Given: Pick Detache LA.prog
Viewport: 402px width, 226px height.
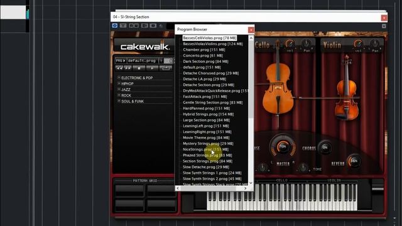Looking at the screenshot, I should pos(204,79).
